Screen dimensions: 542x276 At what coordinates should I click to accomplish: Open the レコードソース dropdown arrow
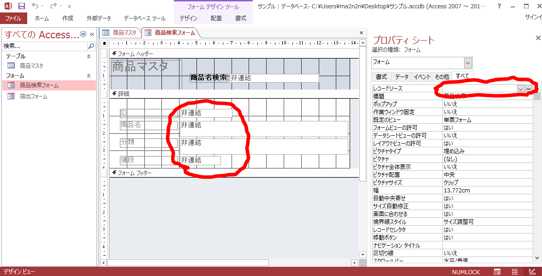tap(521, 89)
